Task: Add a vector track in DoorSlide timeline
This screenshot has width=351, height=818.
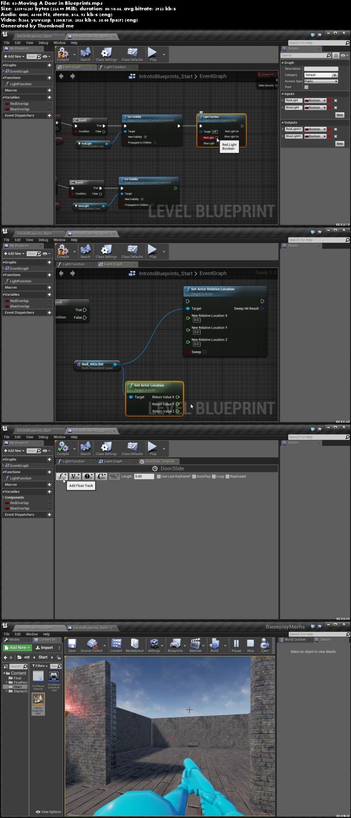Action: pyautogui.click(x=75, y=476)
